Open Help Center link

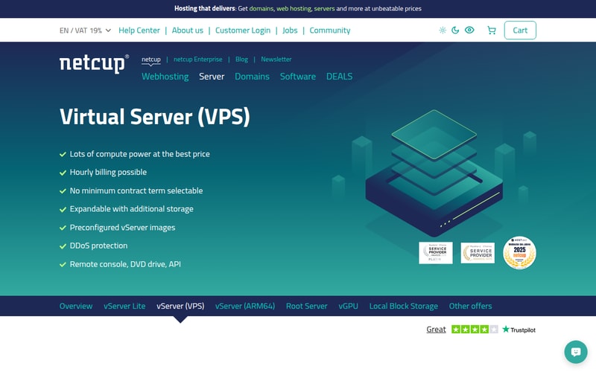pos(139,31)
